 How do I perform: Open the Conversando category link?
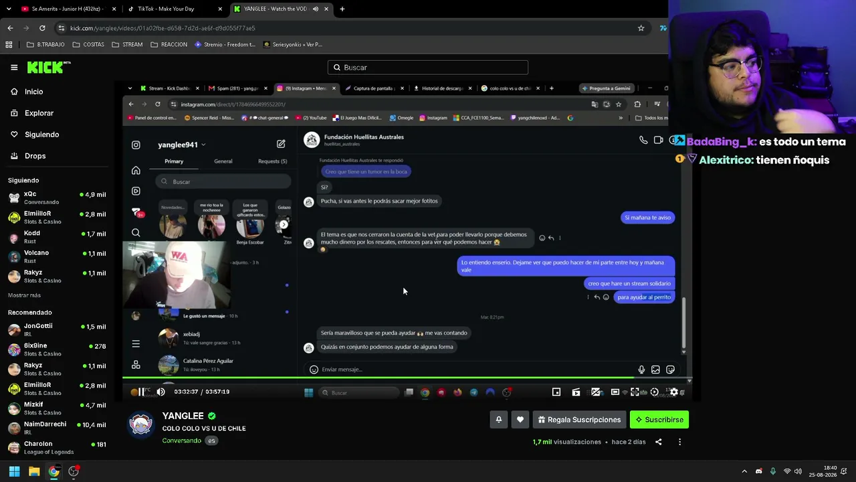click(x=181, y=440)
